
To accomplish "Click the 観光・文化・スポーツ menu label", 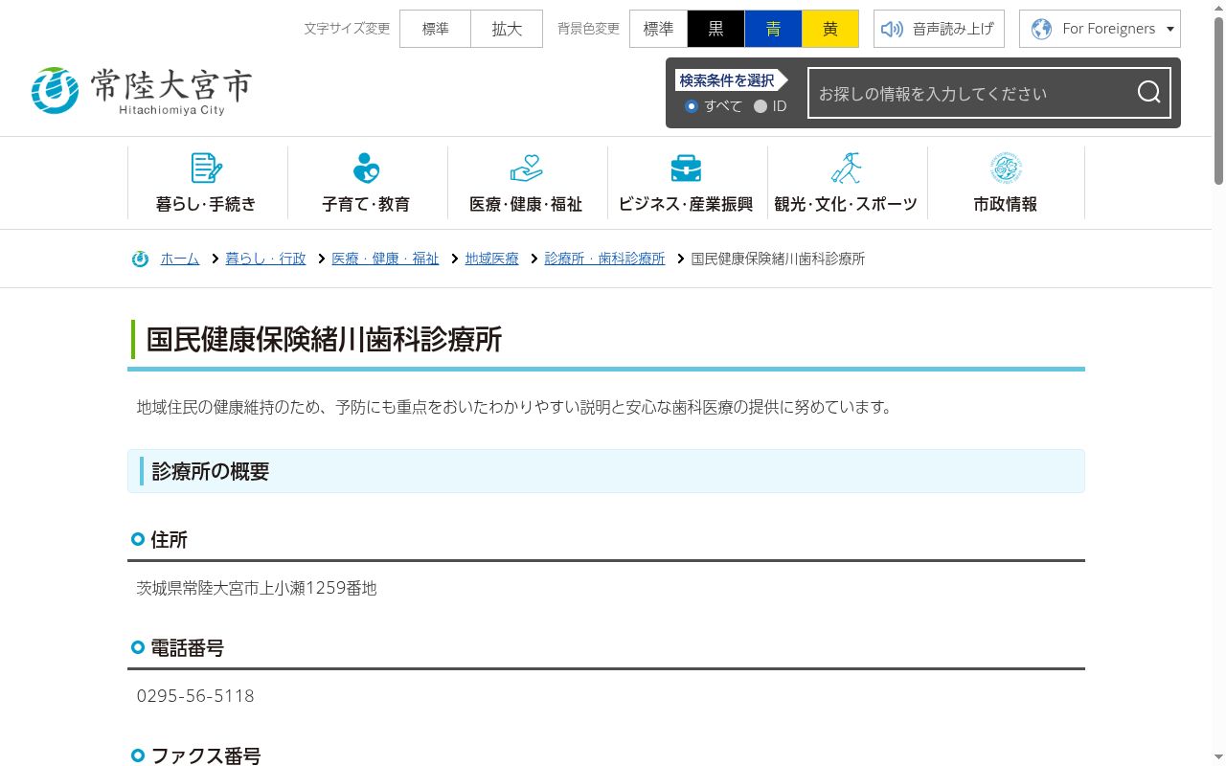I will 846,204.
